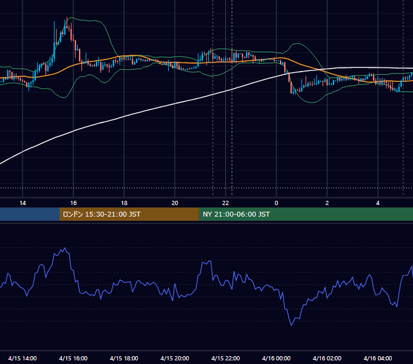Pick the 2 hour label on time axis
The image size is (413, 364).
coord(327,203)
